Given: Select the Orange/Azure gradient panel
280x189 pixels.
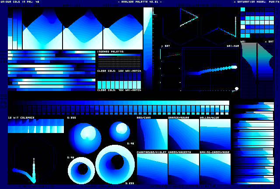Looking at the screenshot, I should tap(183, 134).
